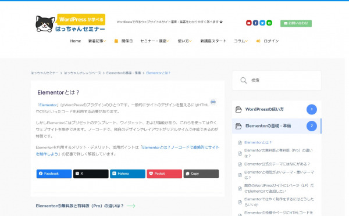Save the article to Pocket
The height and width of the screenshot is (216, 349).
(x=164, y=174)
